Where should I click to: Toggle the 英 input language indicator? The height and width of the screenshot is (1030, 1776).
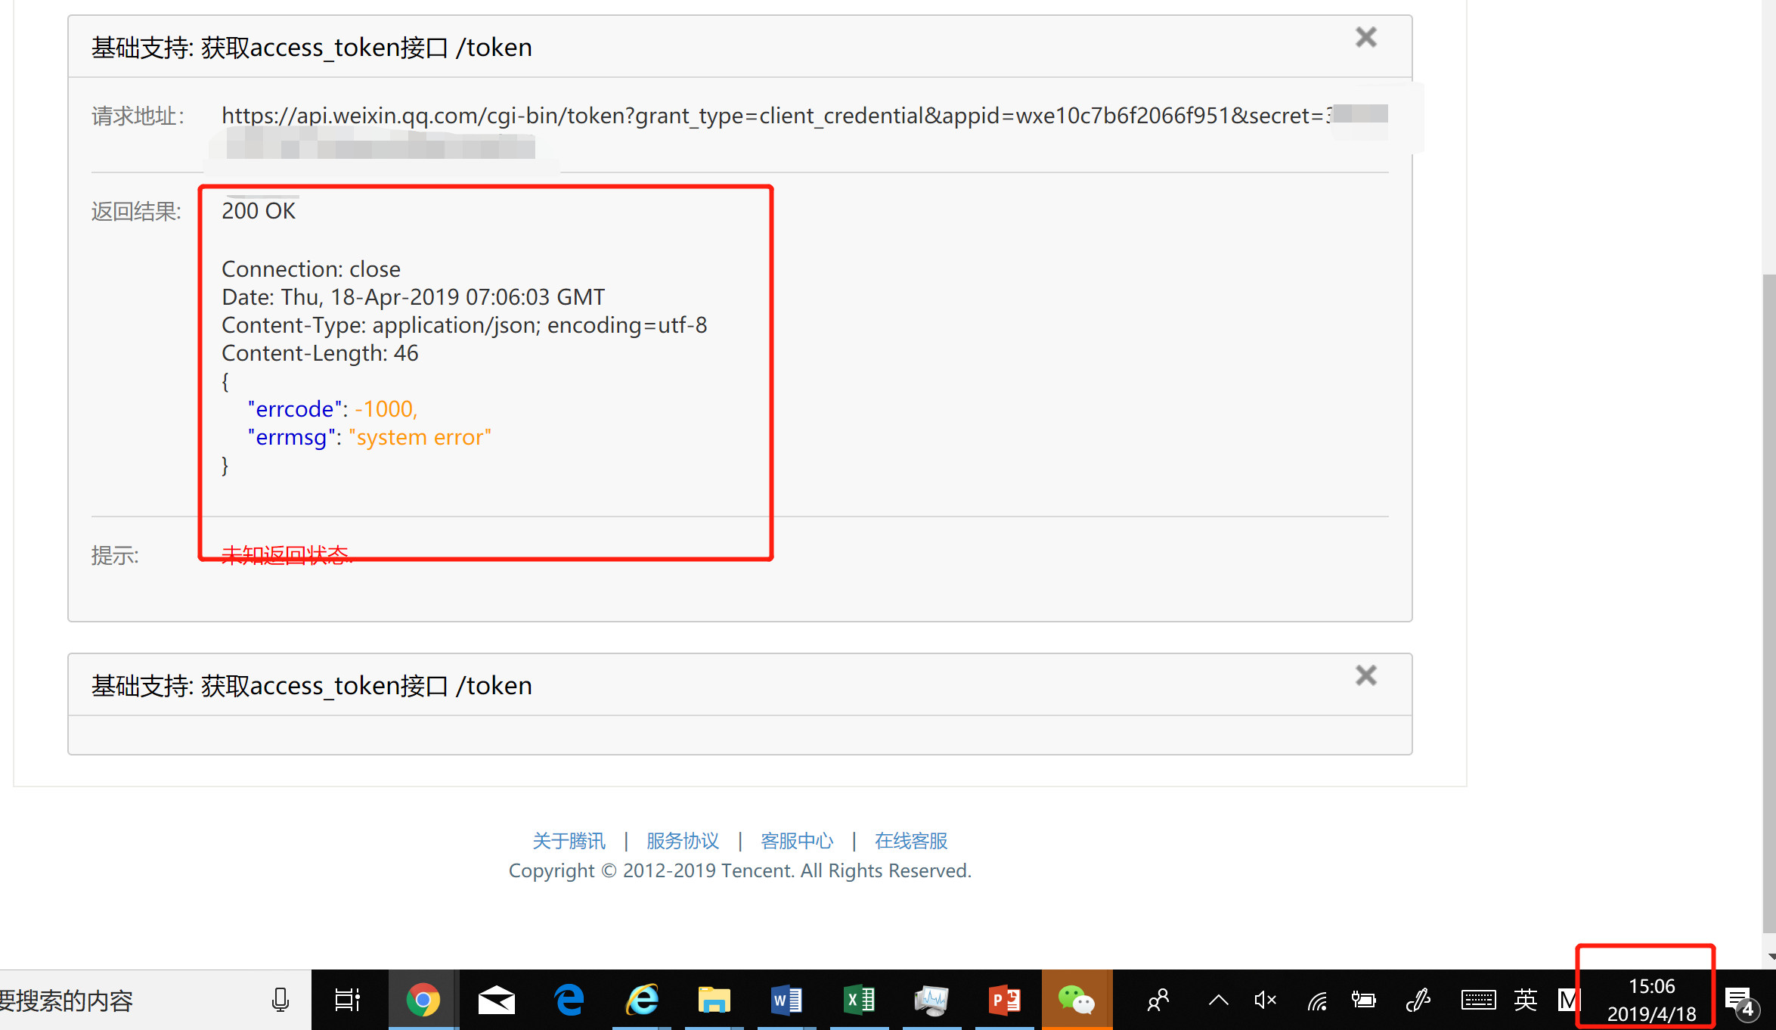[1526, 1000]
